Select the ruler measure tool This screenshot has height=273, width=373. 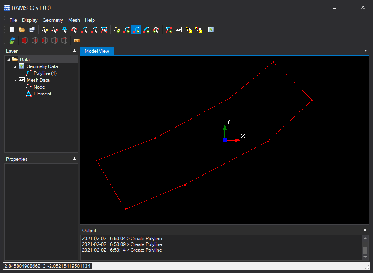(x=77, y=40)
